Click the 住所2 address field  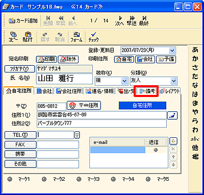pos(101,124)
